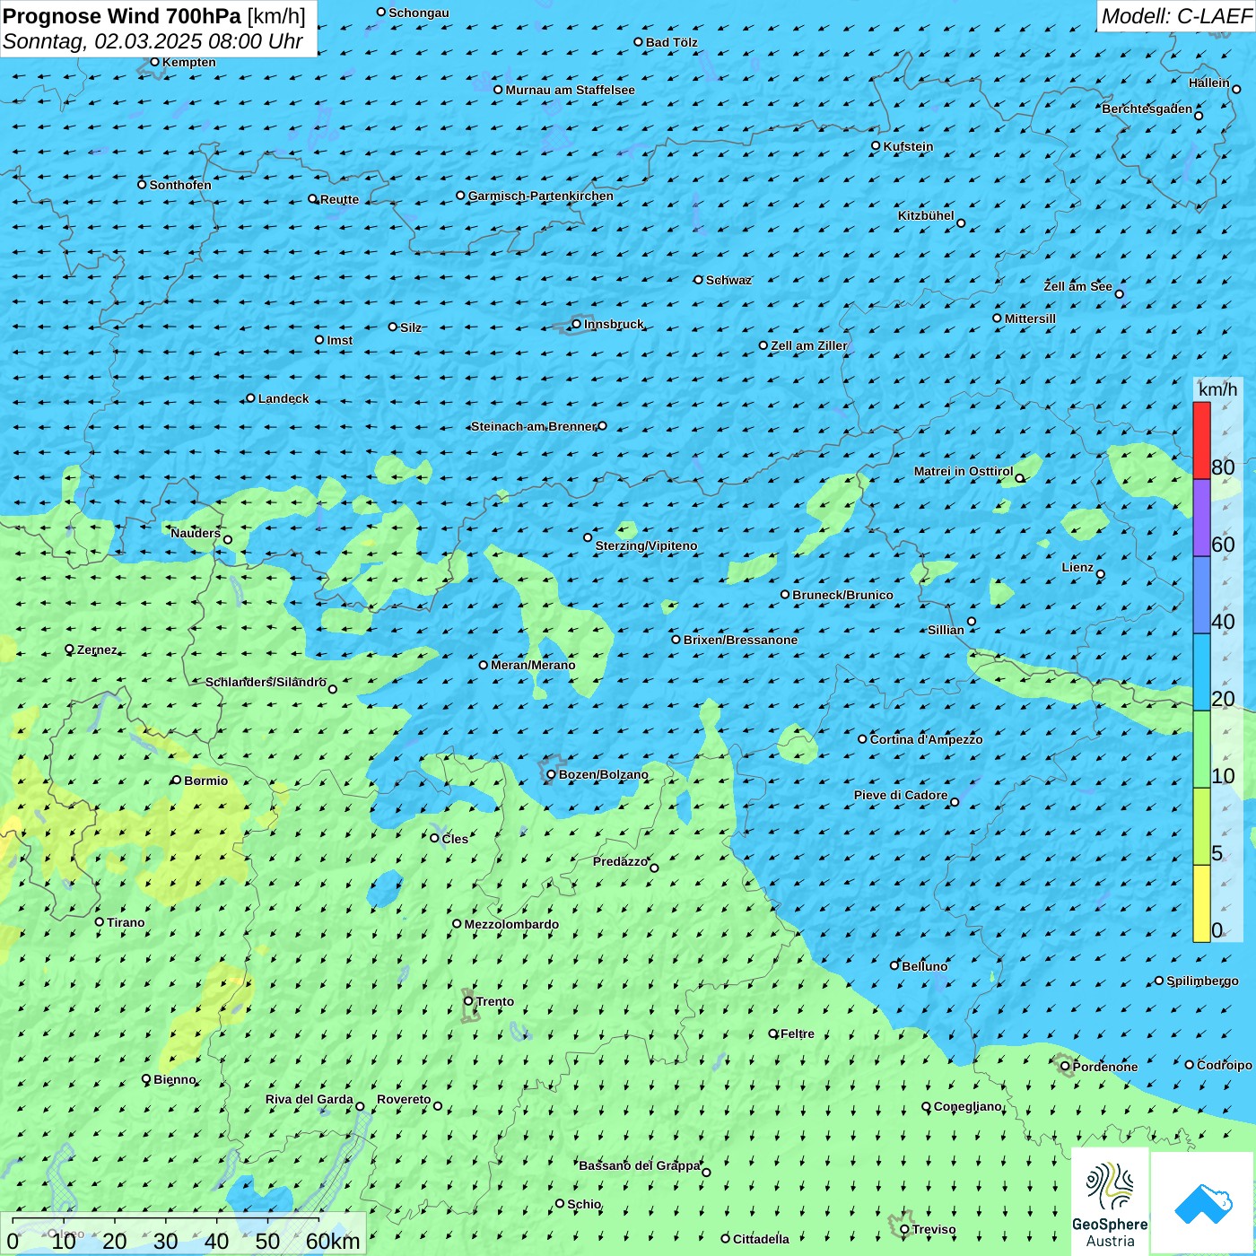The width and height of the screenshot is (1256, 1256).
Task: Click the 'Zernez' place name
Action: click(x=97, y=650)
